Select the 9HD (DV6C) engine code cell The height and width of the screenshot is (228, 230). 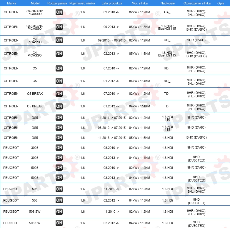click(196, 127)
